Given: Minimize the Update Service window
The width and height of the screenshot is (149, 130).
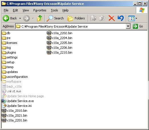Looking at the screenshot, I should point(135,4).
